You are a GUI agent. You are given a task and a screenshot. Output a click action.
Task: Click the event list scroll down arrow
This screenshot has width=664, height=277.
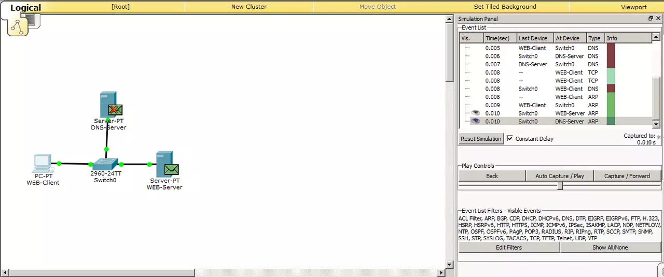coord(656,124)
